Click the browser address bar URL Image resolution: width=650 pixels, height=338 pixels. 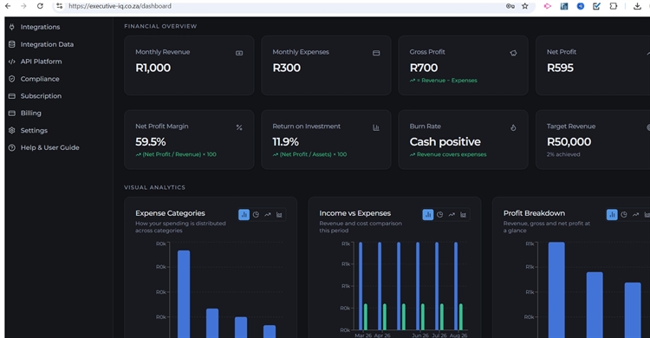120,6
